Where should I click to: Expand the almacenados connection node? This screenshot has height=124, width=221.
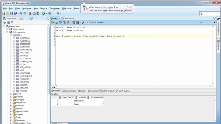[7, 29]
